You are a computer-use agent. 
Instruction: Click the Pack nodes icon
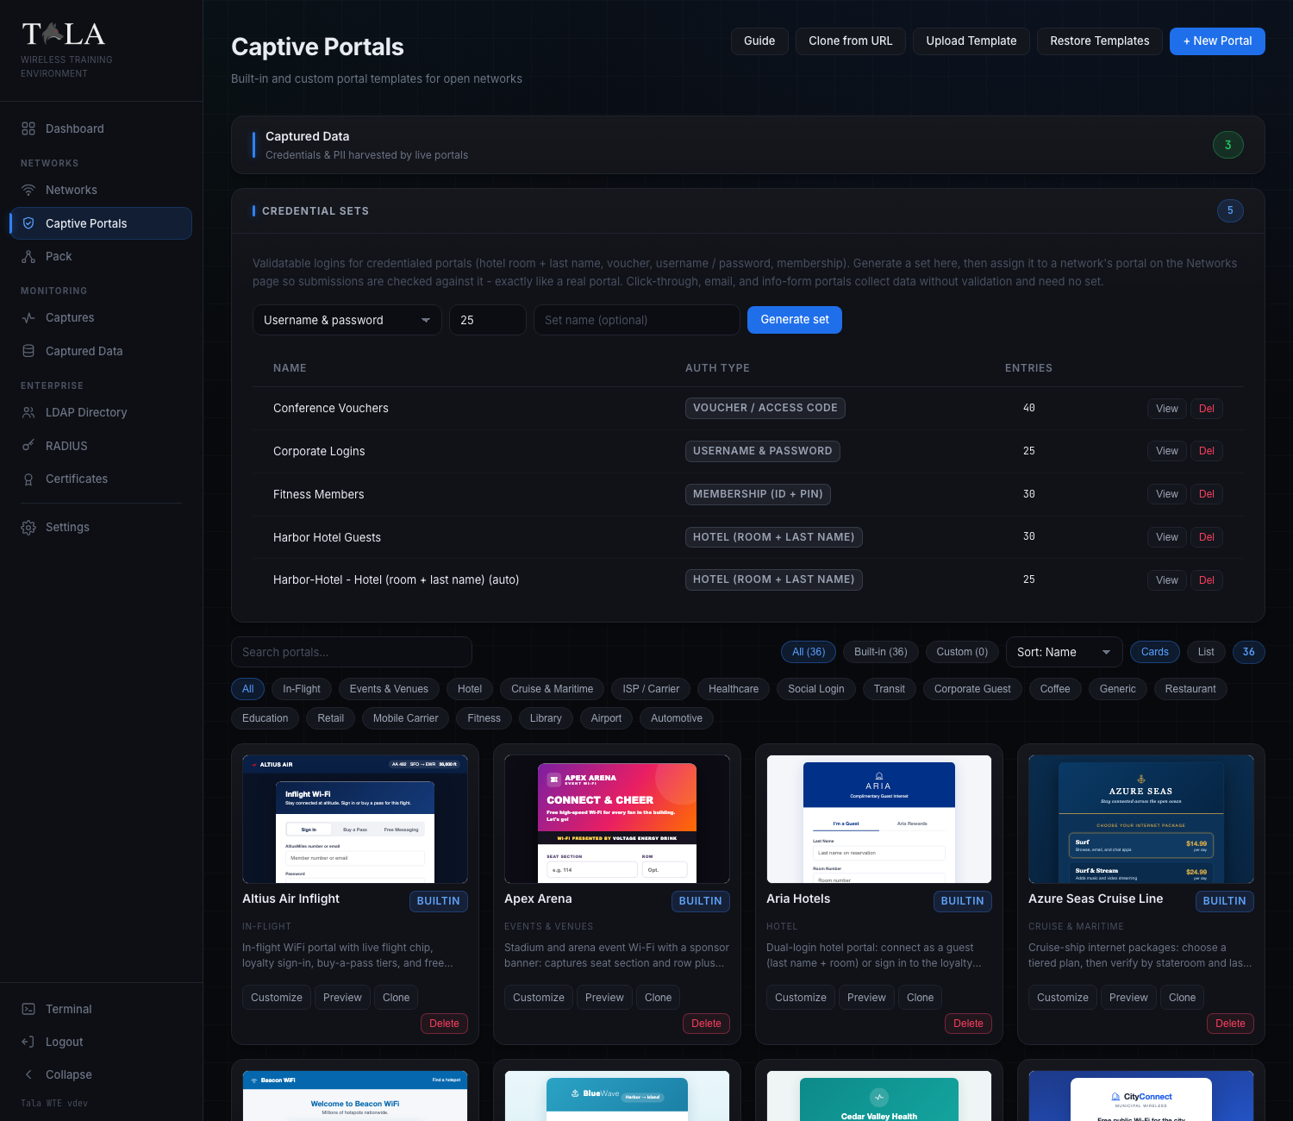[x=28, y=256]
